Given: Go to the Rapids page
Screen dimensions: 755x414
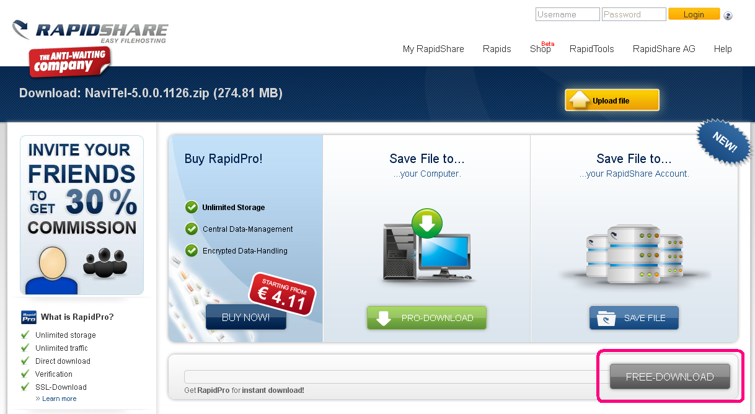Looking at the screenshot, I should click(497, 49).
